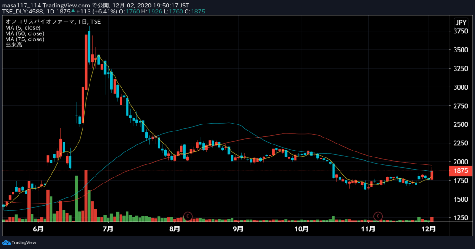Click the C:1875 close price value

[x=195, y=12]
